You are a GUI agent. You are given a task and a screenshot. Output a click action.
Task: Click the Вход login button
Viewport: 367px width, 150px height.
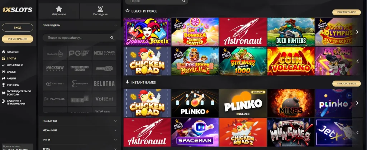[18, 27]
